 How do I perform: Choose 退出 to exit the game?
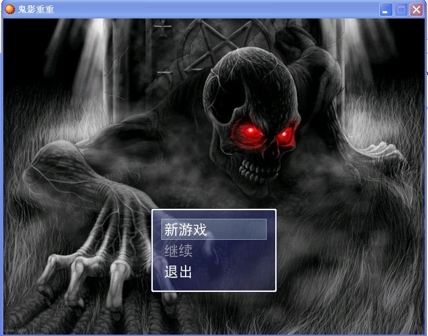pos(178,271)
